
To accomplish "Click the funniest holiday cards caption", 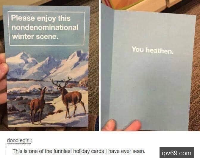I will 79,151.
